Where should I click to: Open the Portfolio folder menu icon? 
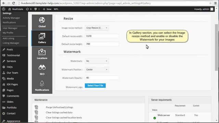(4, 108)
